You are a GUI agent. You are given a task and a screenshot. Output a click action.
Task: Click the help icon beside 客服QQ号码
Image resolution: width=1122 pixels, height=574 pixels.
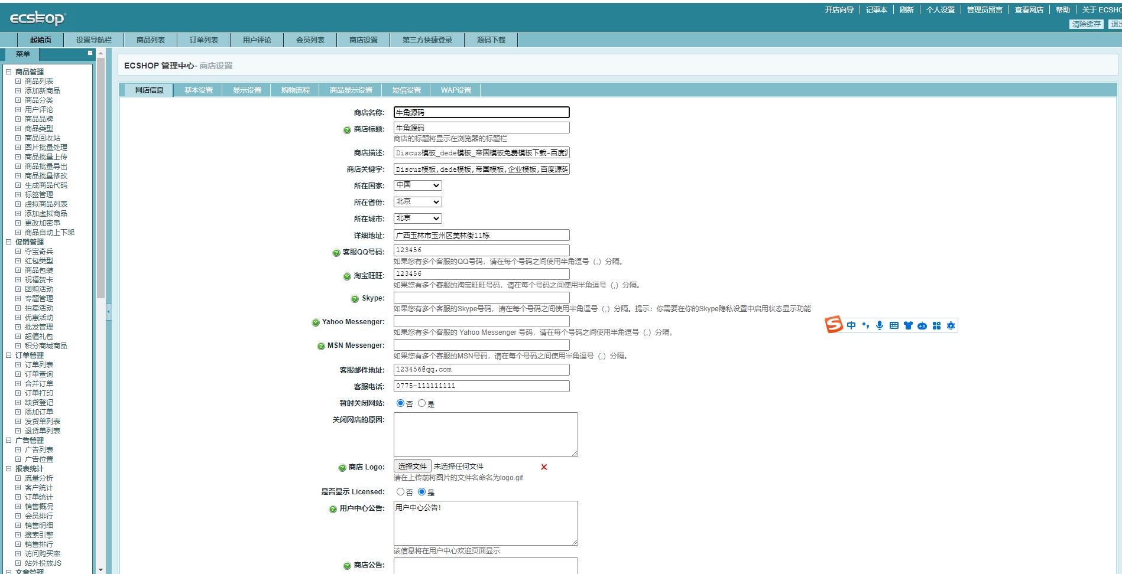(336, 253)
